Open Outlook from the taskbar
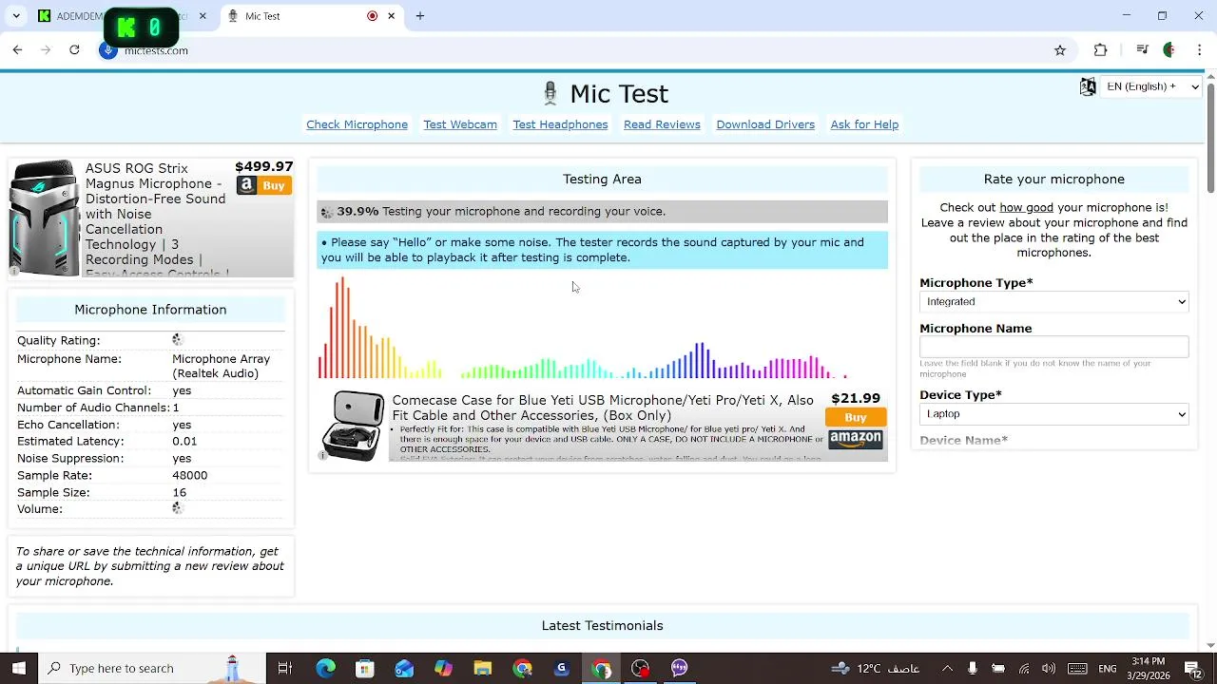 404,668
